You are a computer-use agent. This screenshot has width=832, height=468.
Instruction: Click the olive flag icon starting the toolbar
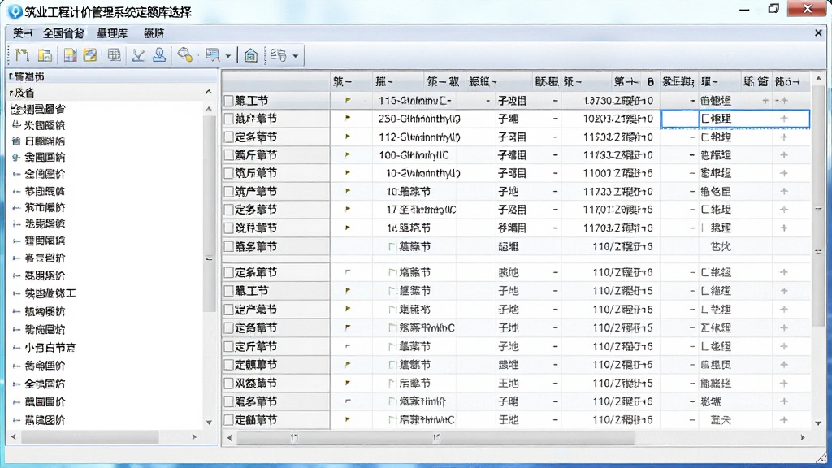pos(22,55)
